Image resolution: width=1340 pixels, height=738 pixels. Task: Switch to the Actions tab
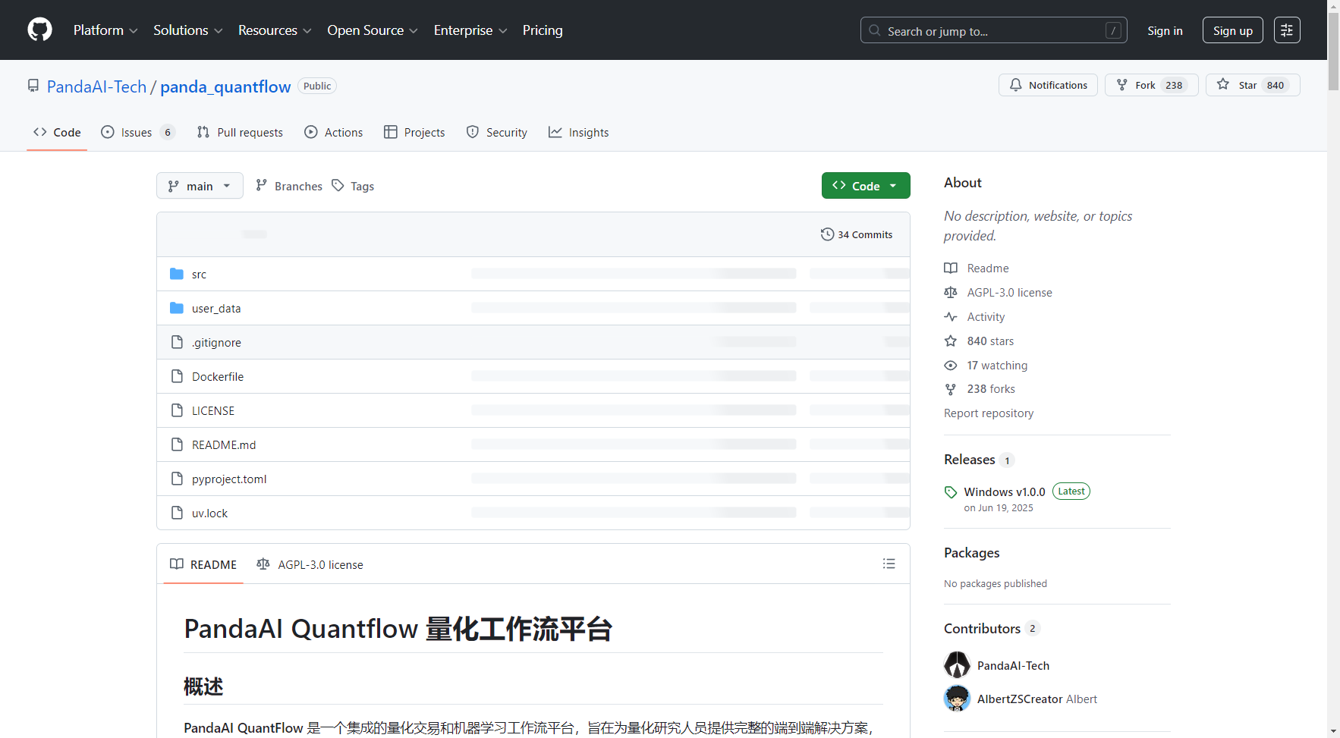coord(334,132)
